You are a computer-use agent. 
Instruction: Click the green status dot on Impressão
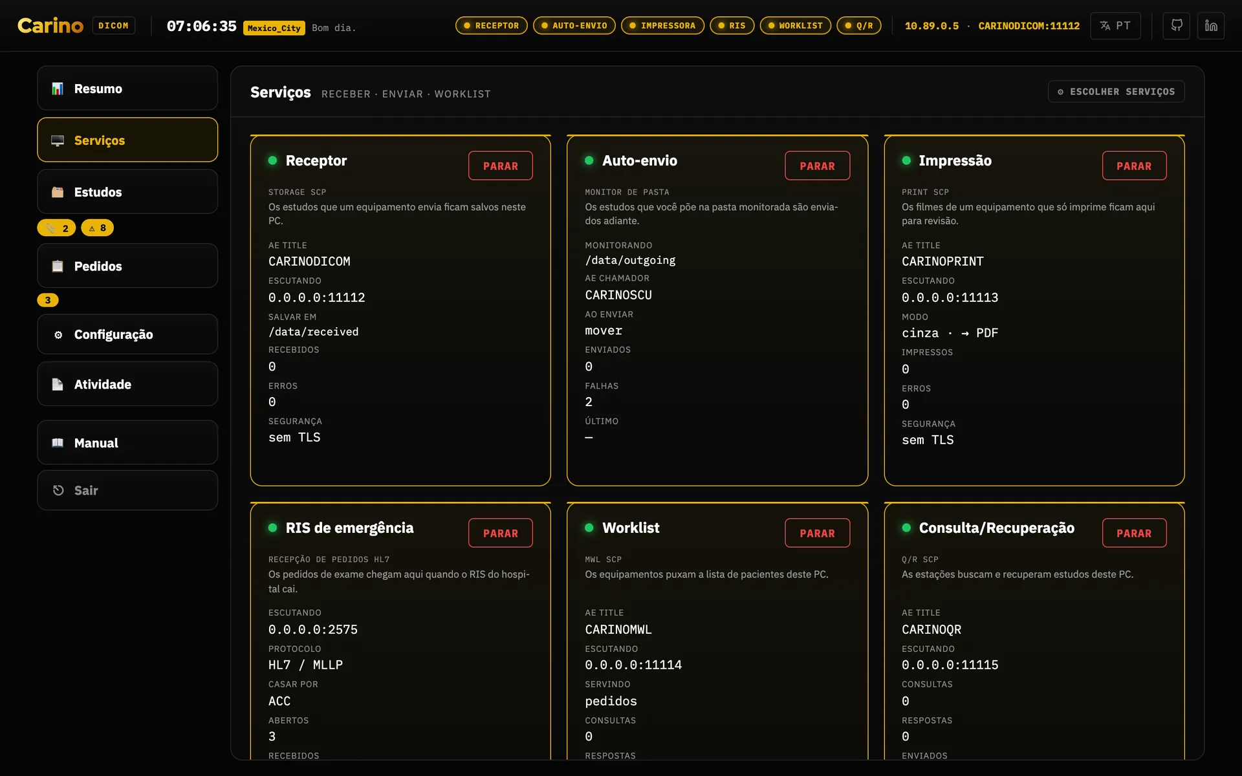tap(906, 160)
